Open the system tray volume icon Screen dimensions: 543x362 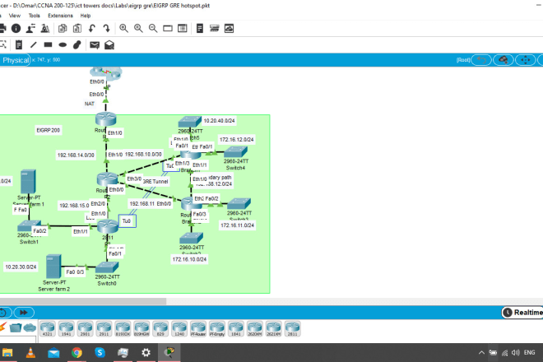[x=516, y=353]
